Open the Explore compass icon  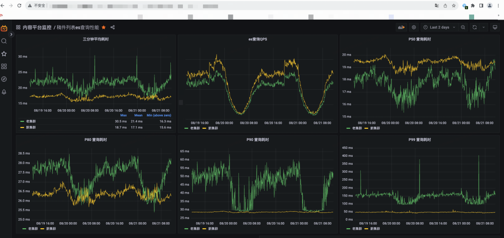[x=4, y=79]
